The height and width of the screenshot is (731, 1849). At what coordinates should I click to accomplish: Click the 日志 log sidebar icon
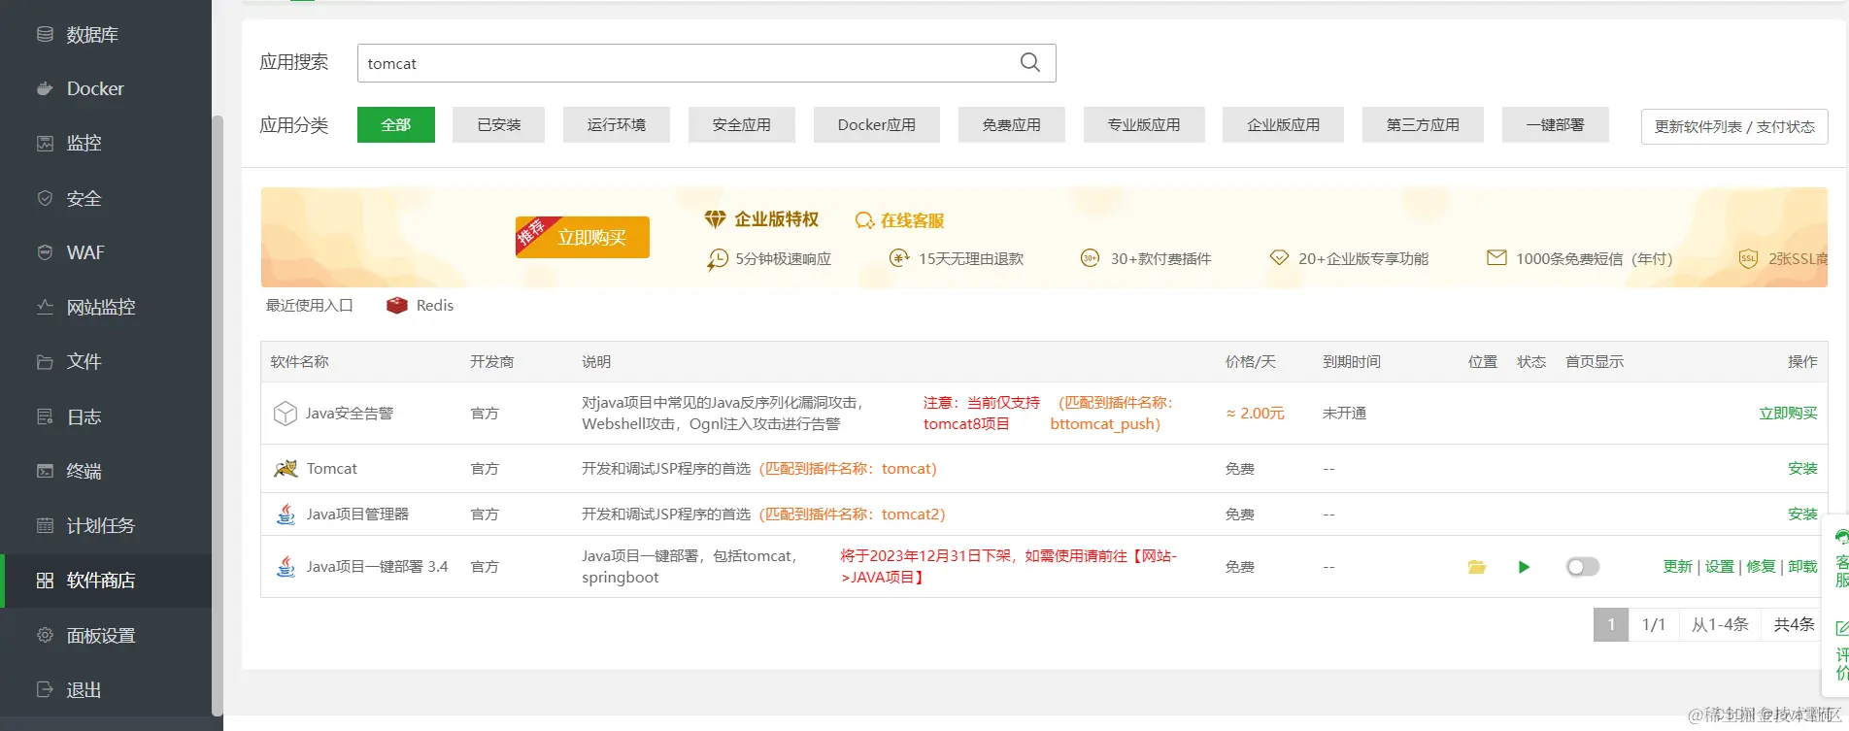tap(45, 416)
